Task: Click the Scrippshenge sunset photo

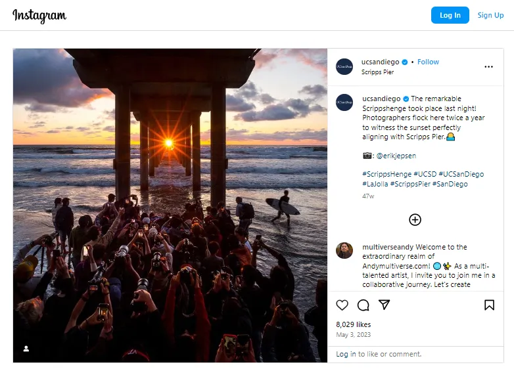Action: pyautogui.click(x=170, y=205)
